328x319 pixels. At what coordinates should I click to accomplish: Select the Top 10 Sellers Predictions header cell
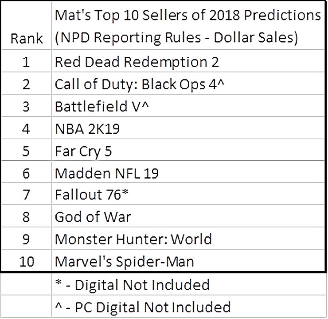(x=187, y=26)
